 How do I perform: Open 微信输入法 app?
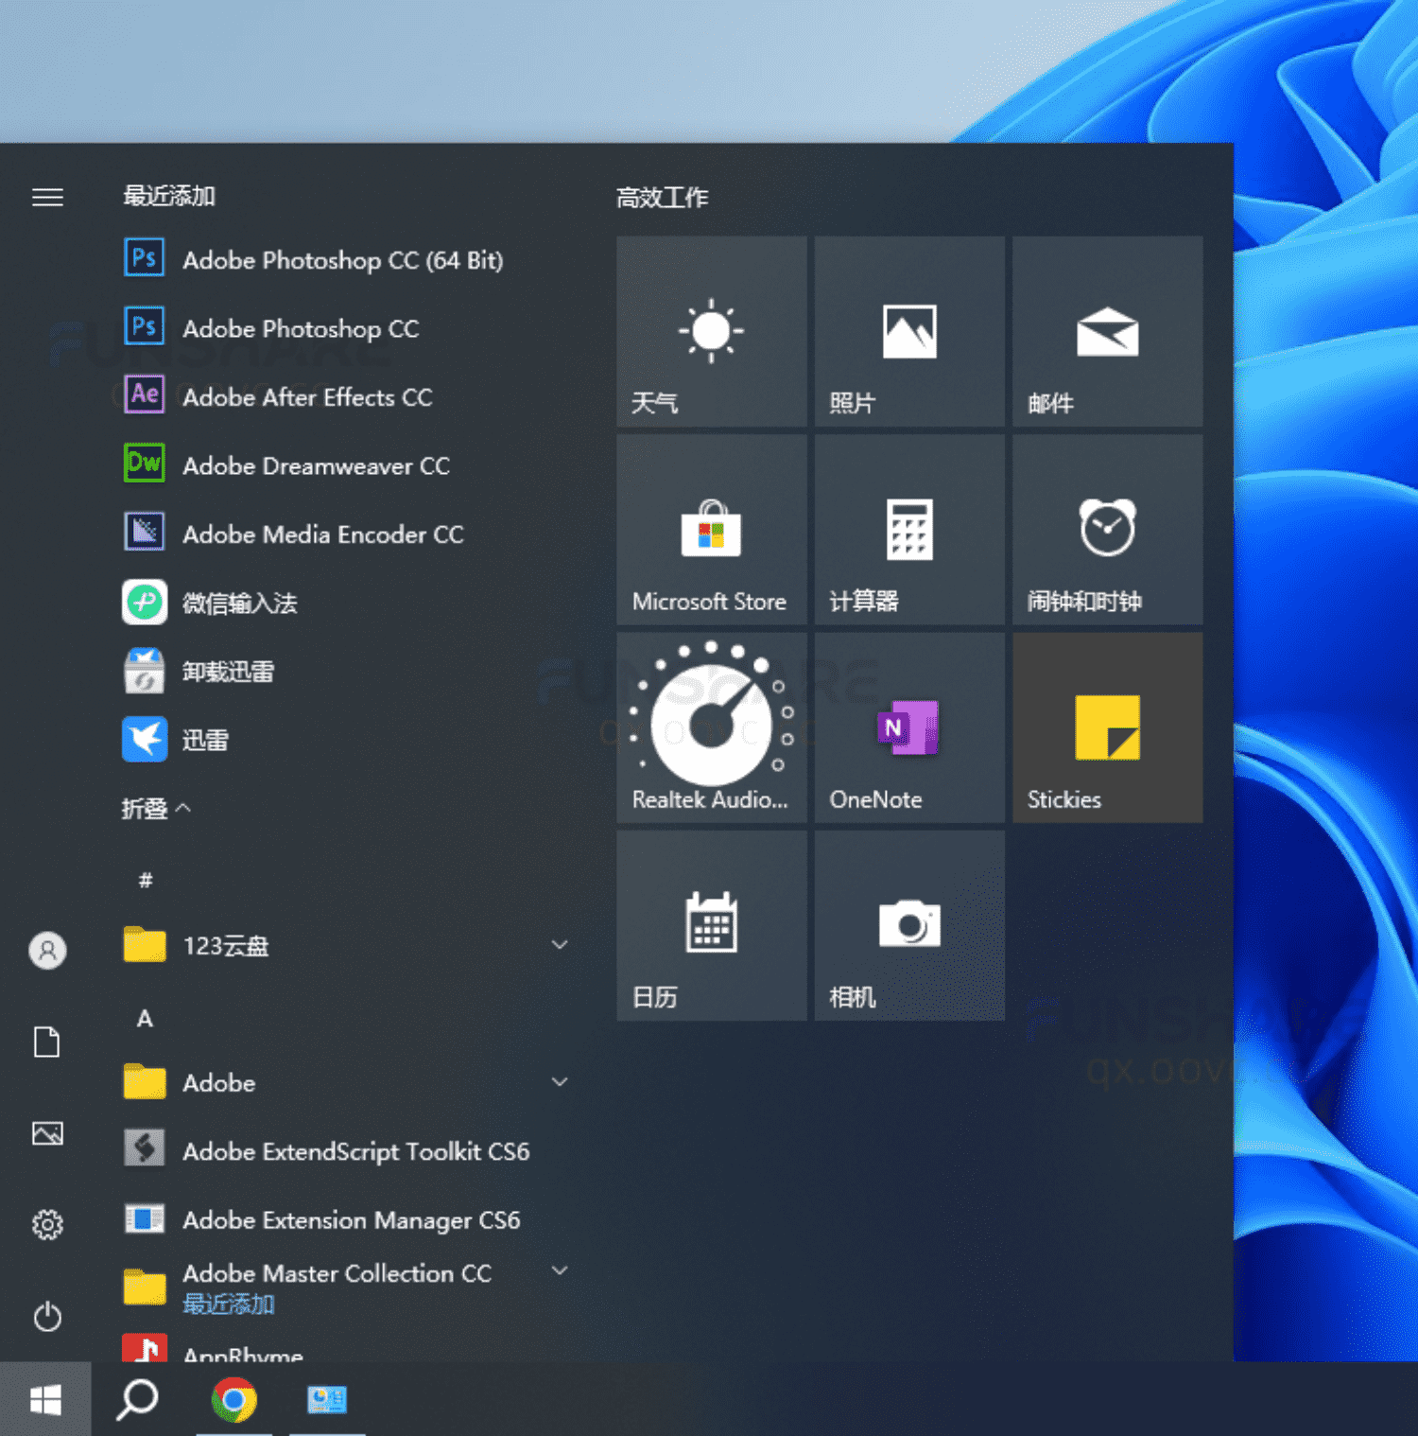click(345, 603)
